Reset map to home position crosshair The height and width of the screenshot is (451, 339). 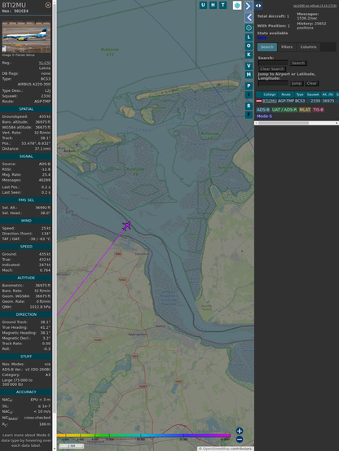[249, 28]
